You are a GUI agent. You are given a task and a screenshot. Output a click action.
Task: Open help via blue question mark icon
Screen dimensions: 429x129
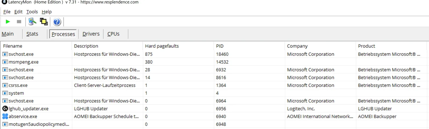tap(57, 22)
